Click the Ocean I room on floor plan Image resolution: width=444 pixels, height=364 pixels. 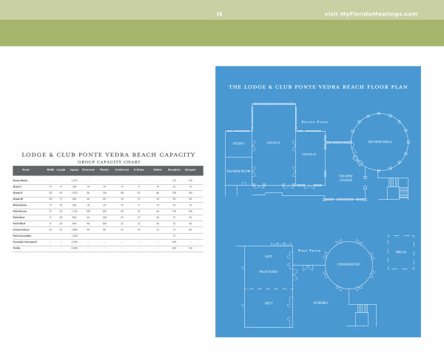(239, 144)
